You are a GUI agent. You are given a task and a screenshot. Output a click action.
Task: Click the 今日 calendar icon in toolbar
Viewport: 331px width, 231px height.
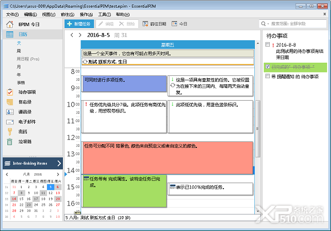click(174, 24)
